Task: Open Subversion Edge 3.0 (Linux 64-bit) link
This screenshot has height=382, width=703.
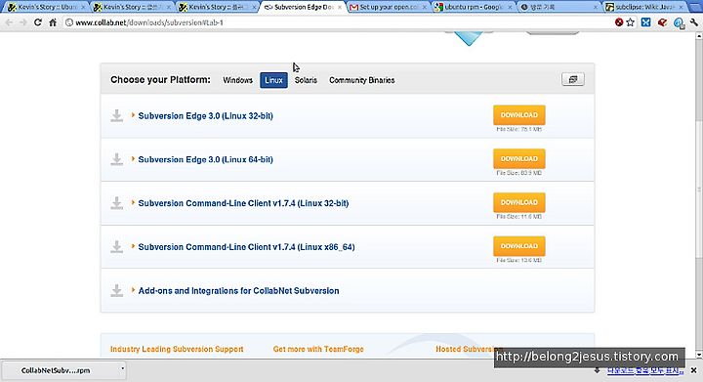Action: click(x=205, y=159)
